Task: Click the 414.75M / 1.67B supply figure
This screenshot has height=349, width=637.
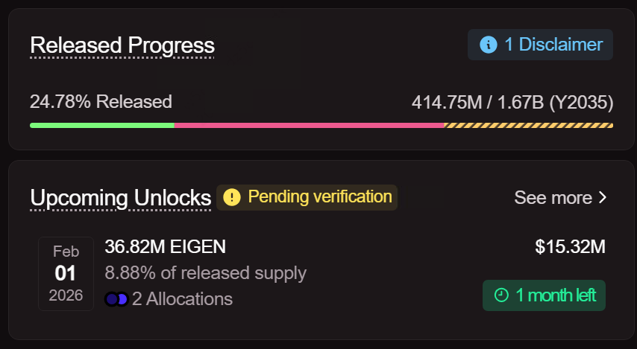Action: click(x=512, y=102)
